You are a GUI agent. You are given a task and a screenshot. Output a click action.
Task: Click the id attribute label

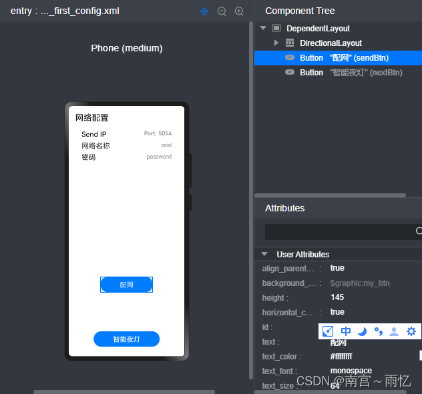[x=267, y=327]
